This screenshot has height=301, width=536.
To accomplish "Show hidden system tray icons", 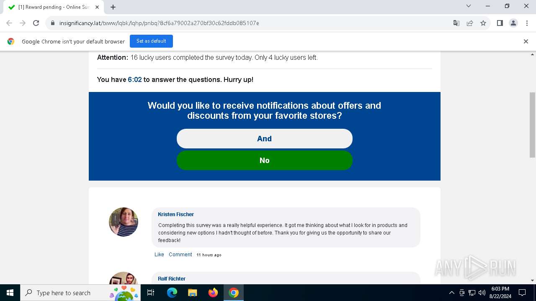I will tap(452, 293).
